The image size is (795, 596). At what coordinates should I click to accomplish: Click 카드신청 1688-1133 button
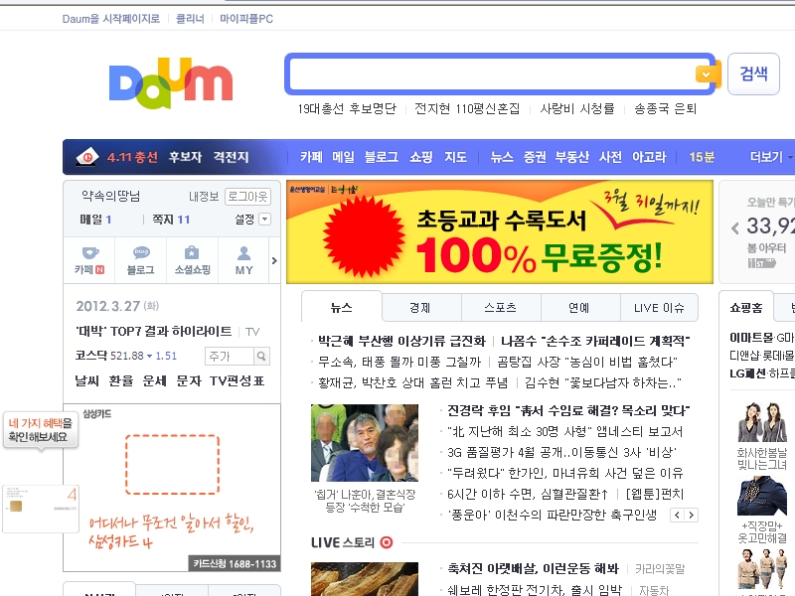(235, 563)
